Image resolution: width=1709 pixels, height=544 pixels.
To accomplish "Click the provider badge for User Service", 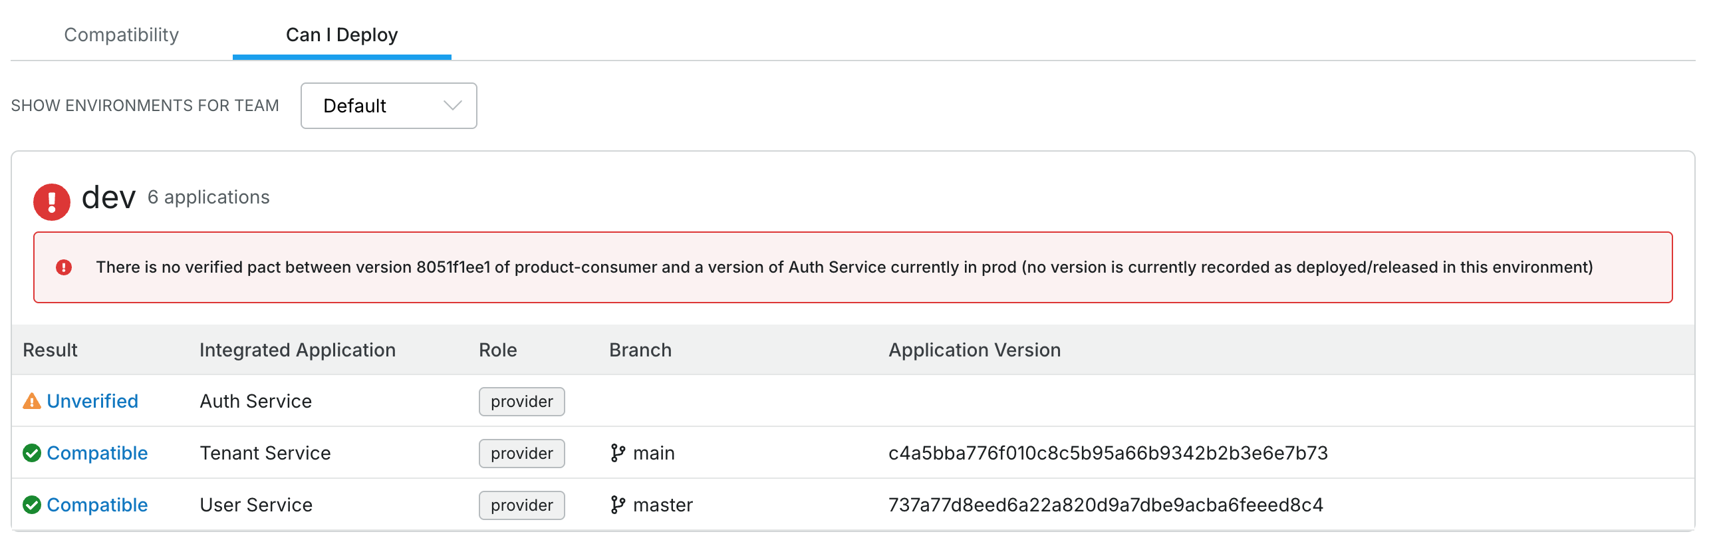I will tap(521, 505).
